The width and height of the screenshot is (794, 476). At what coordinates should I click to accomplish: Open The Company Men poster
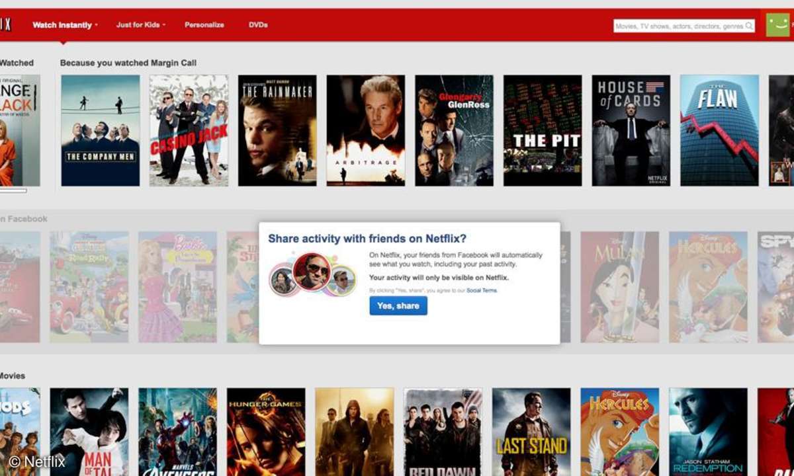tap(101, 130)
